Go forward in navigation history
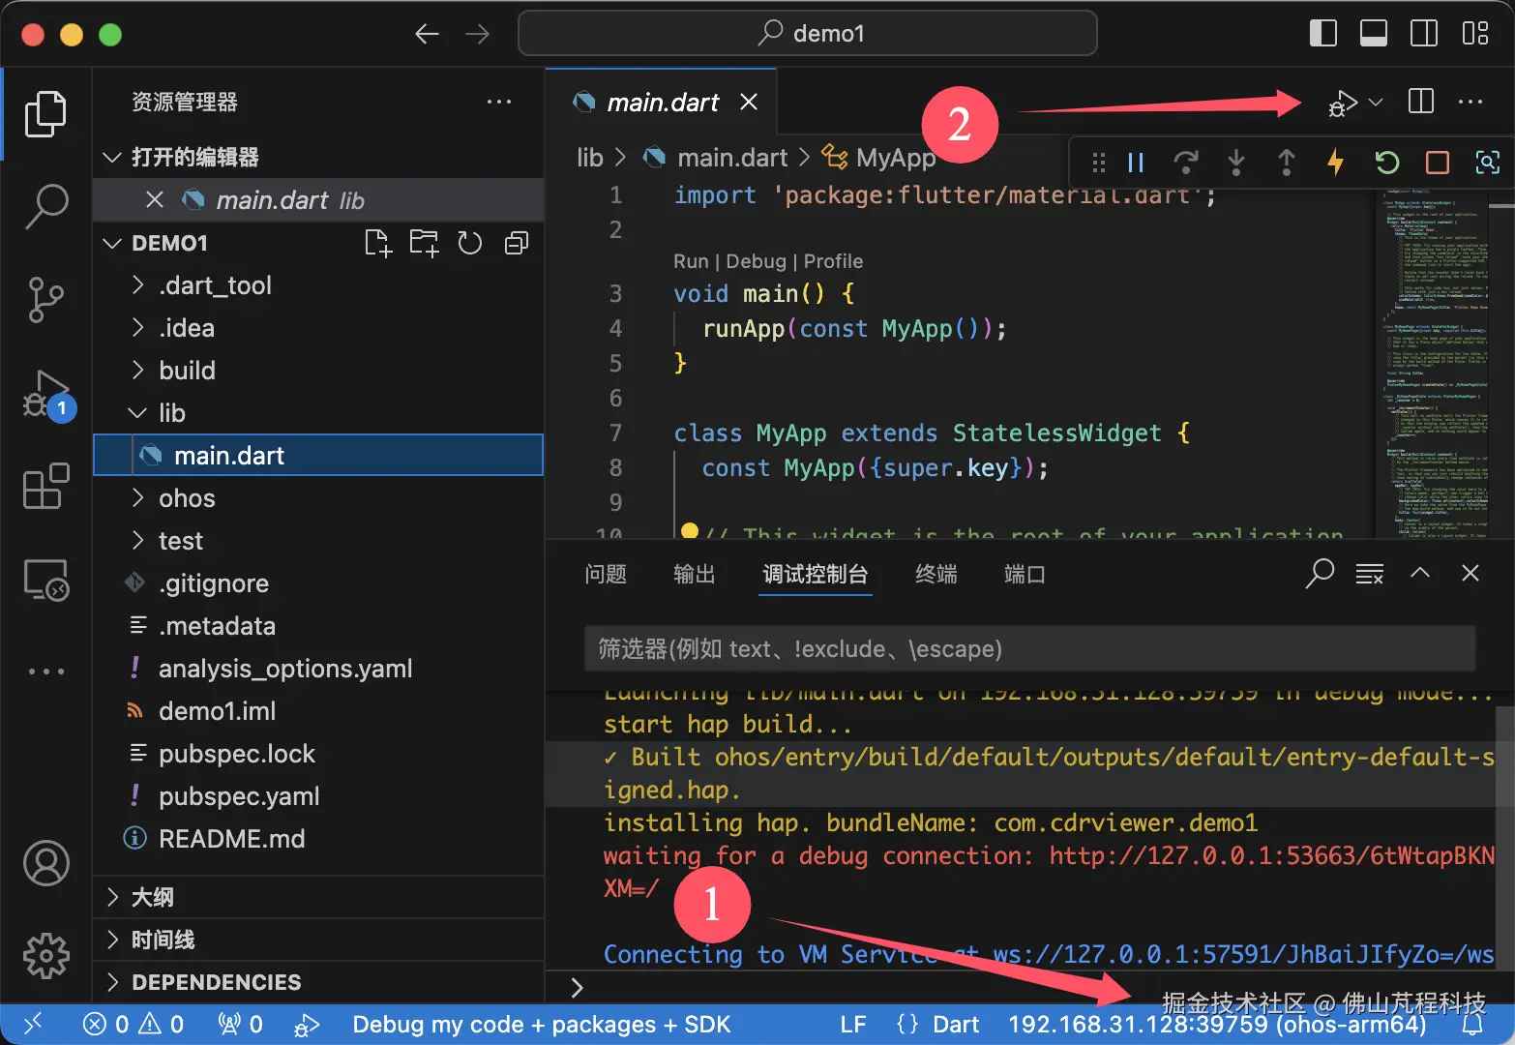Image resolution: width=1515 pixels, height=1045 pixels. point(477,35)
